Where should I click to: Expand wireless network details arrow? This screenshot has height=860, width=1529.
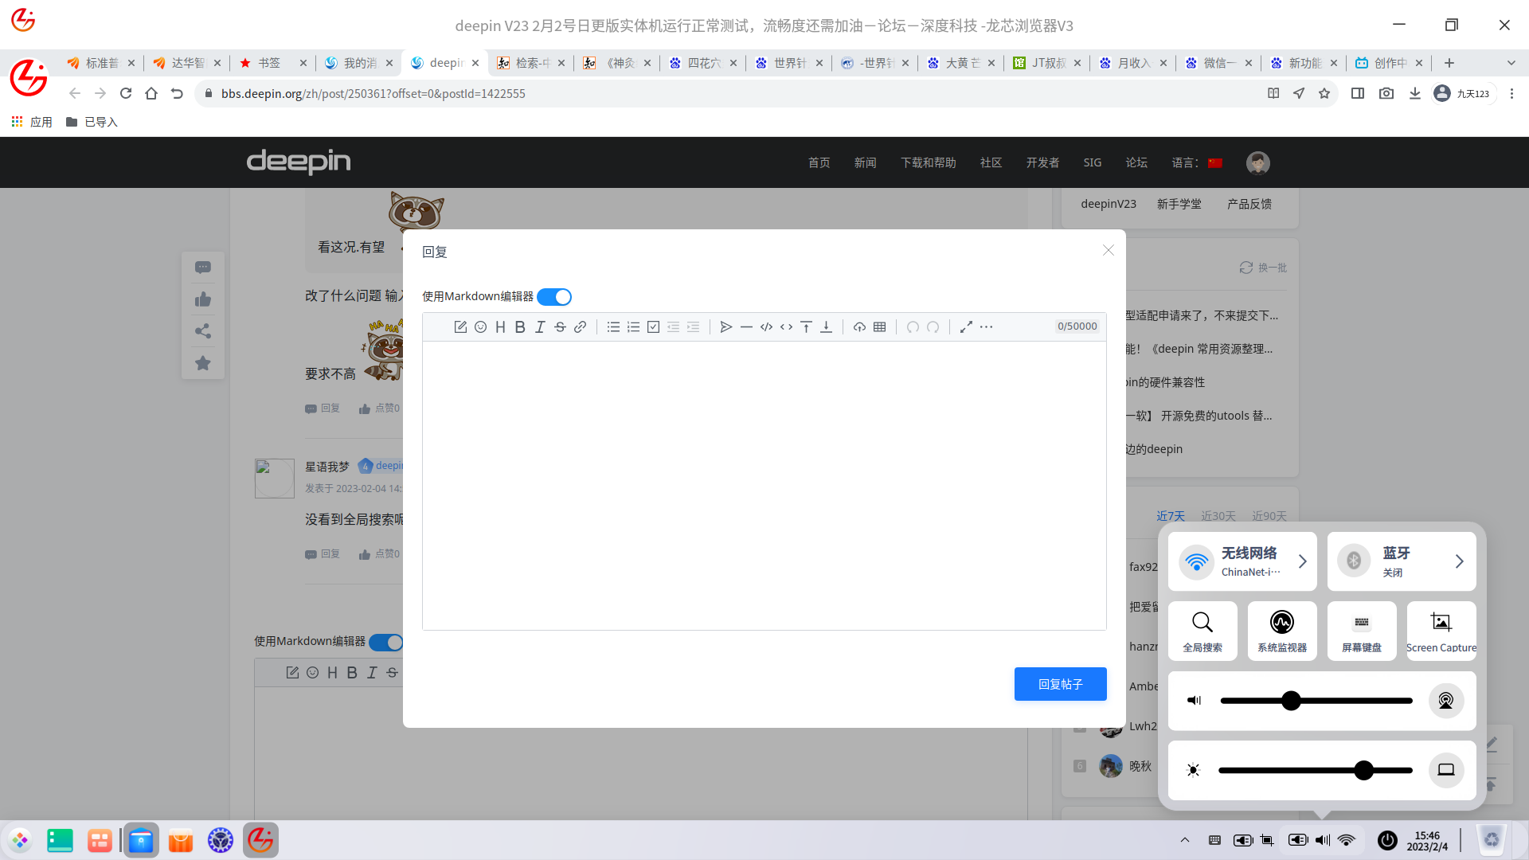coord(1303,561)
